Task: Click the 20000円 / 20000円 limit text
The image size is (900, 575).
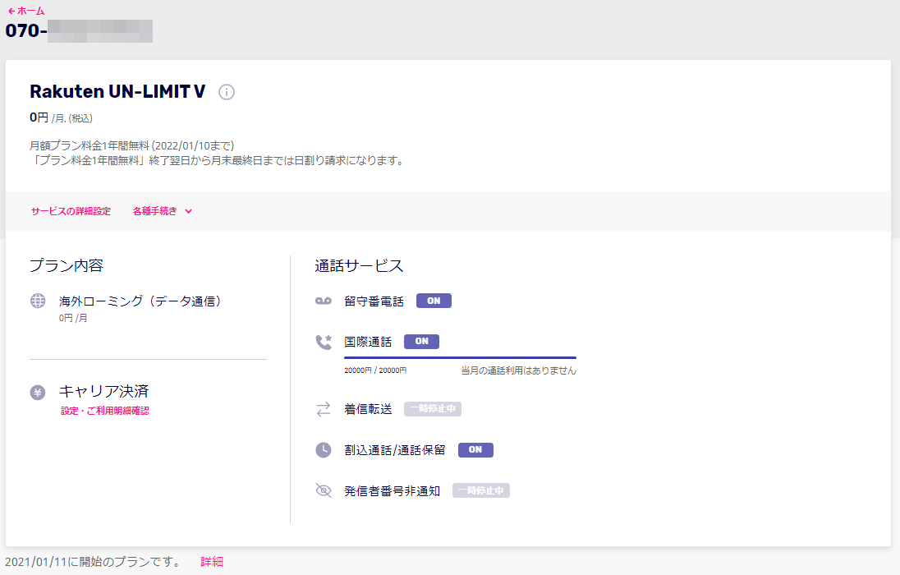Action: tap(375, 370)
